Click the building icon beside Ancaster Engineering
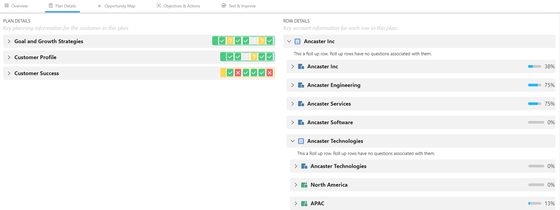 coord(301,85)
